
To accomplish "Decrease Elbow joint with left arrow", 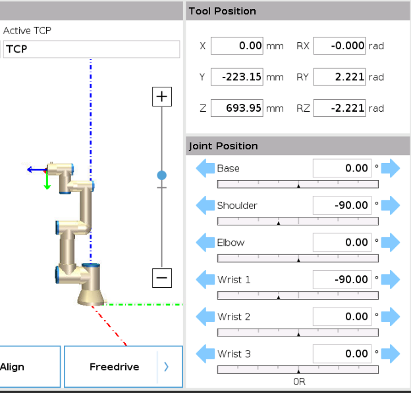I will [205, 243].
